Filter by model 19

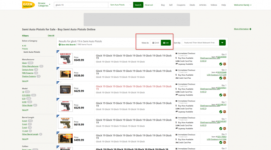pos(23,92)
